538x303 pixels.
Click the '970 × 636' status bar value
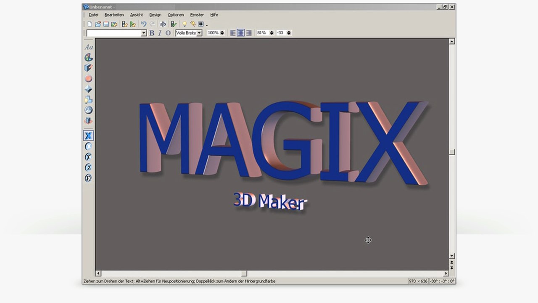(x=418, y=281)
